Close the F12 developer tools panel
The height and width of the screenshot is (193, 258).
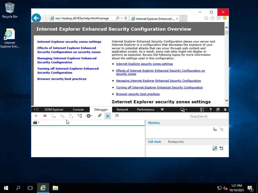[225, 110]
